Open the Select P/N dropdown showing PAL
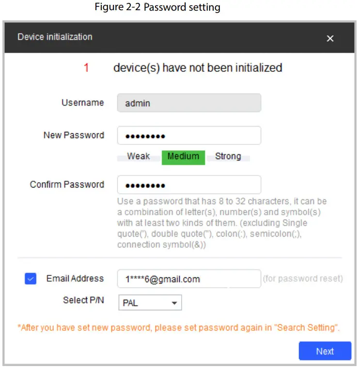This screenshot has width=358, height=367. click(150, 303)
